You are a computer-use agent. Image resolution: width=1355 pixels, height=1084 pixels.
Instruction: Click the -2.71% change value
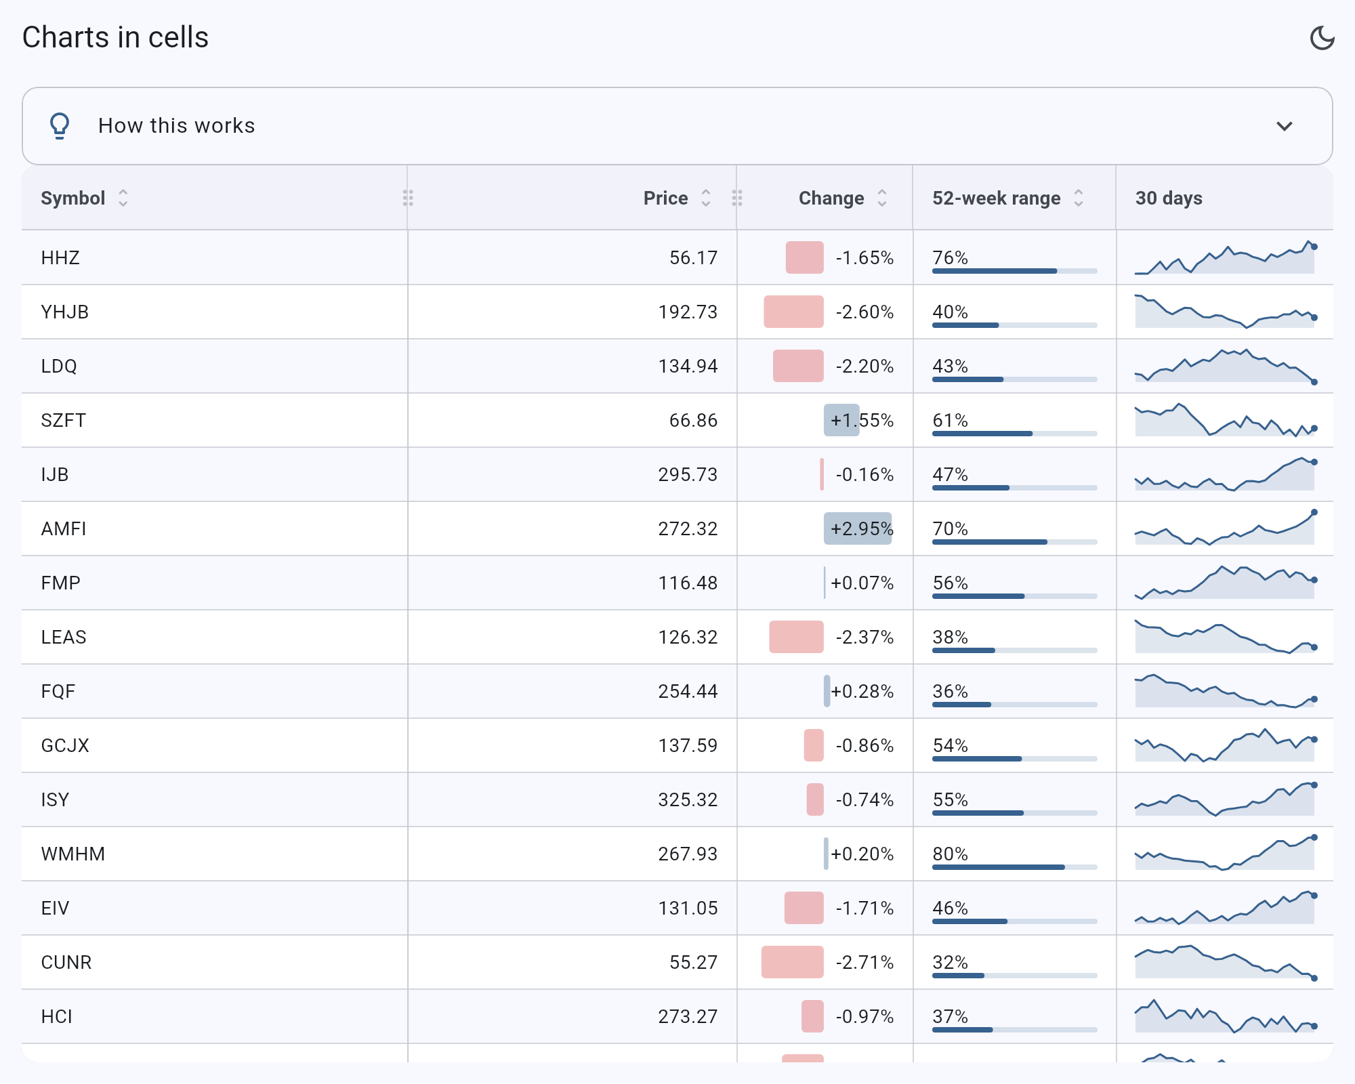pyautogui.click(x=864, y=962)
